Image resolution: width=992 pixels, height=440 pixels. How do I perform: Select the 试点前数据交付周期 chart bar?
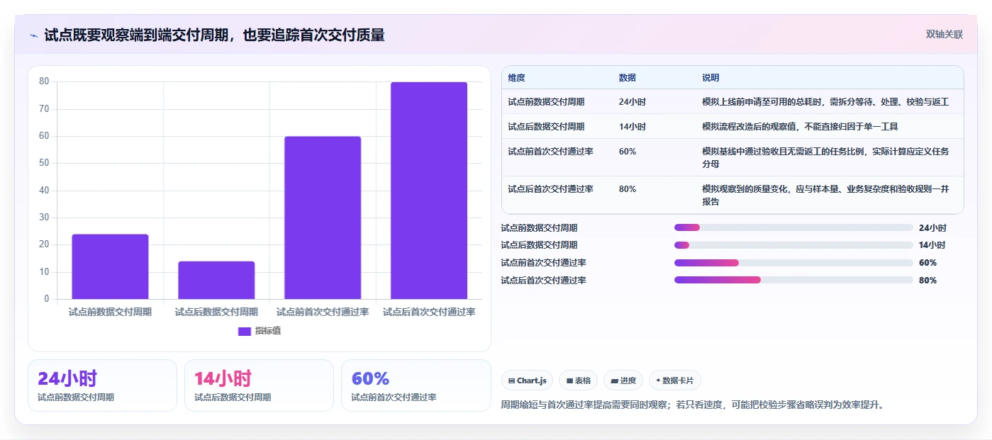coord(110,266)
